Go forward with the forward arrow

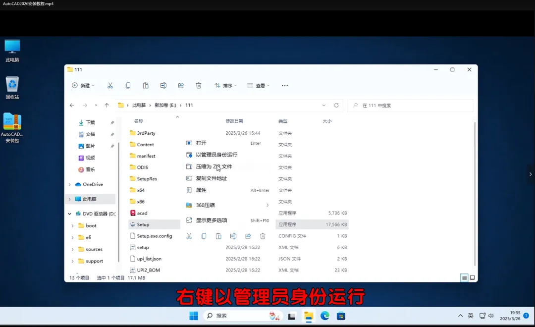pos(85,105)
